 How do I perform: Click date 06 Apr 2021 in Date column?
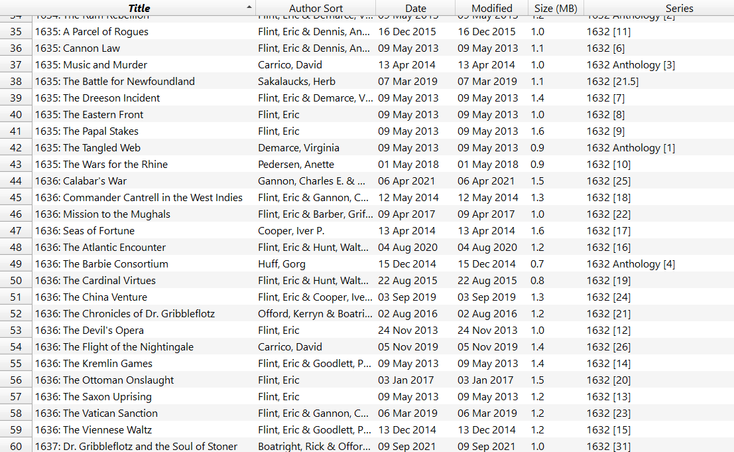pos(407,181)
